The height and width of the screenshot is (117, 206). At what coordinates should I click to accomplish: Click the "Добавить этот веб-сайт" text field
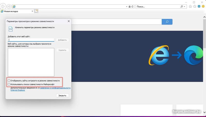pos(31,40)
